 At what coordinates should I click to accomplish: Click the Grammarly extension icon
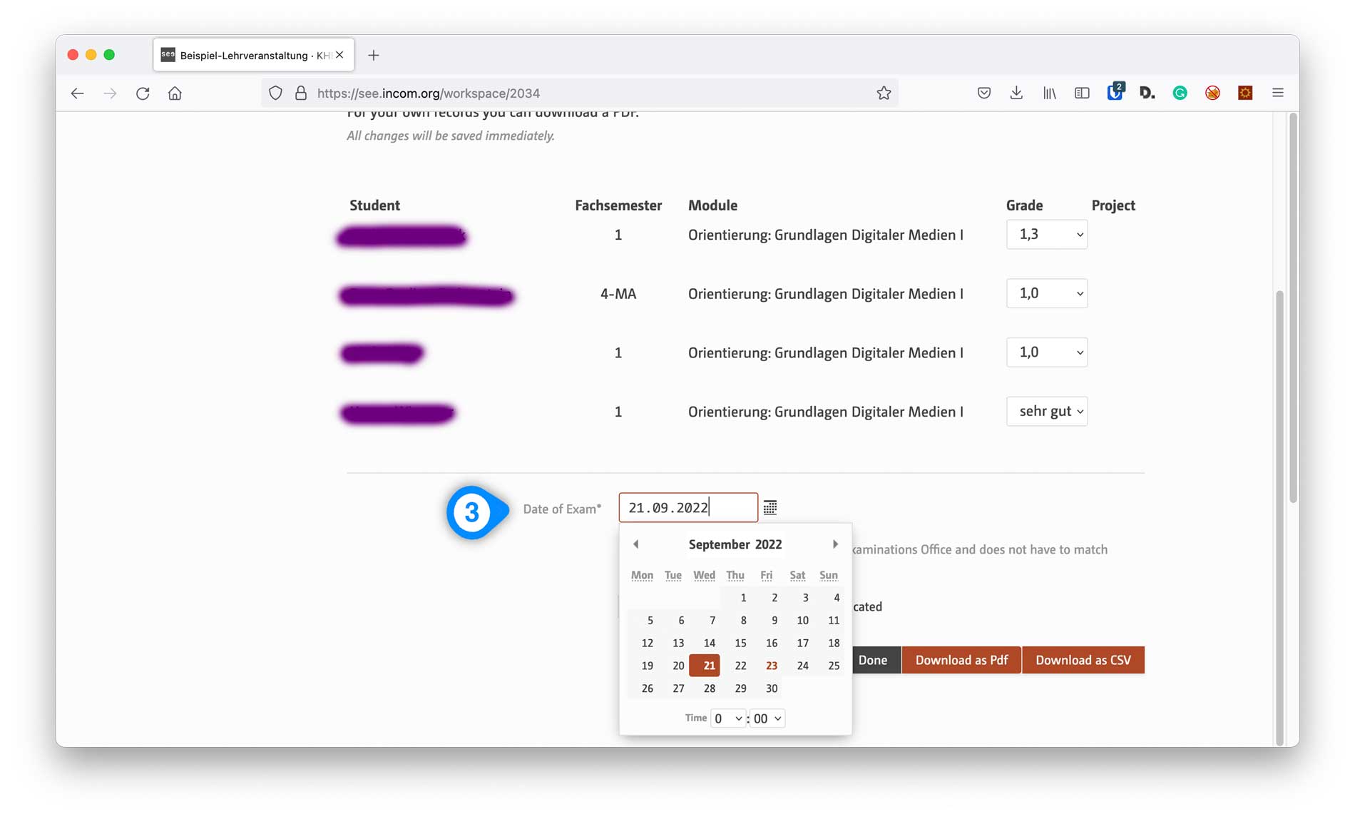(x=1180, y=93)
